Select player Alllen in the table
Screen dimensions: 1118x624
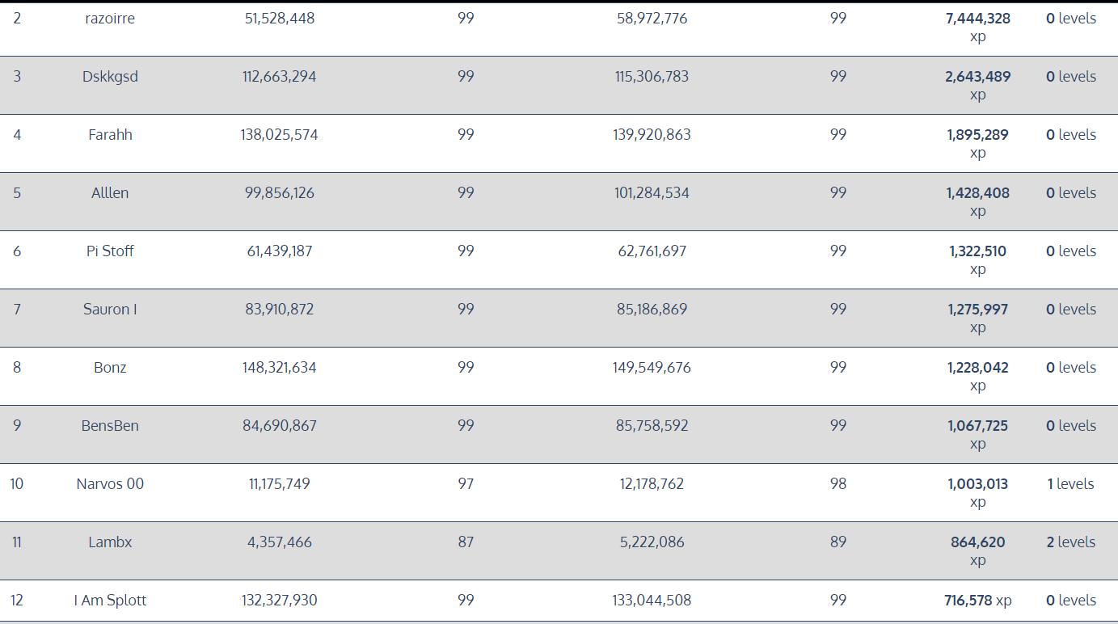click(110, 193)
